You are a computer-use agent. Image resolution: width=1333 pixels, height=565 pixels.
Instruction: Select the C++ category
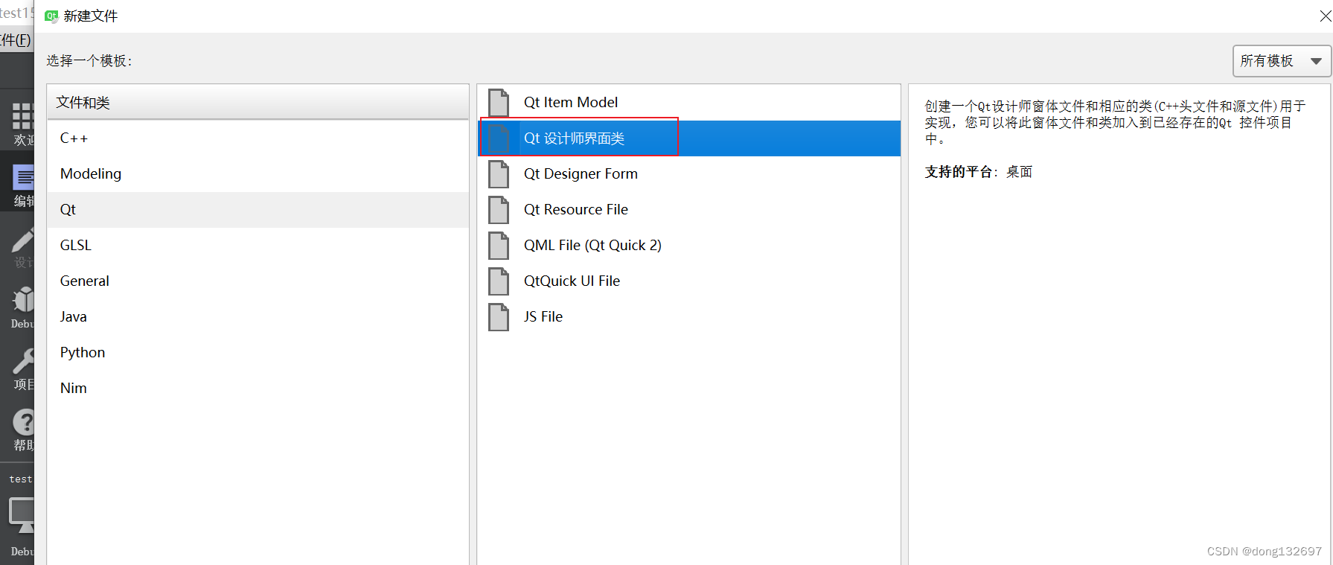[258, 138]
